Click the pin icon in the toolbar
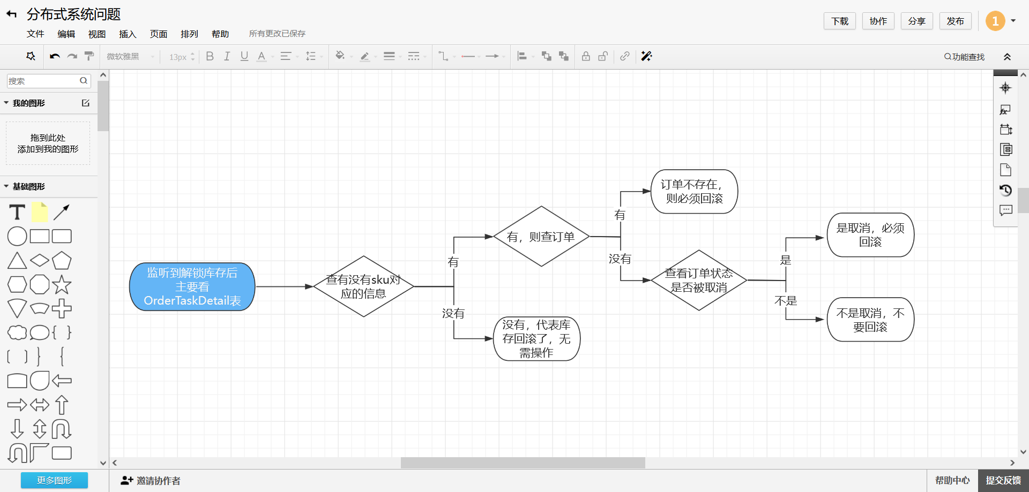Image resolution: width=1029 pixels, height=492 pixels. [x=31, y=56]
